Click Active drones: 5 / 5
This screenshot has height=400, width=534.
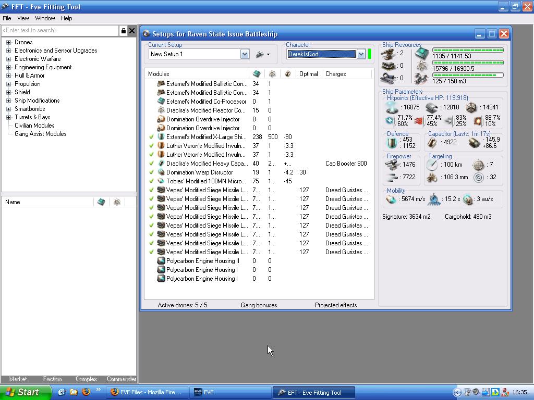(x=182, y=305)
